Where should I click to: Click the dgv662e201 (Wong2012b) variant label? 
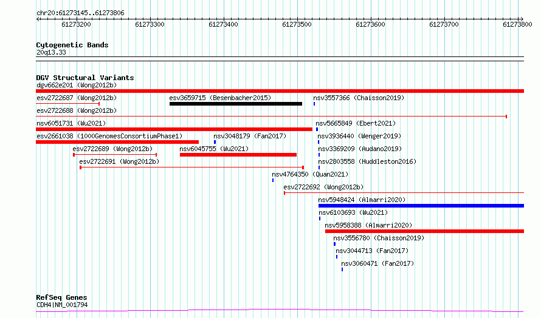click(77, 85)
